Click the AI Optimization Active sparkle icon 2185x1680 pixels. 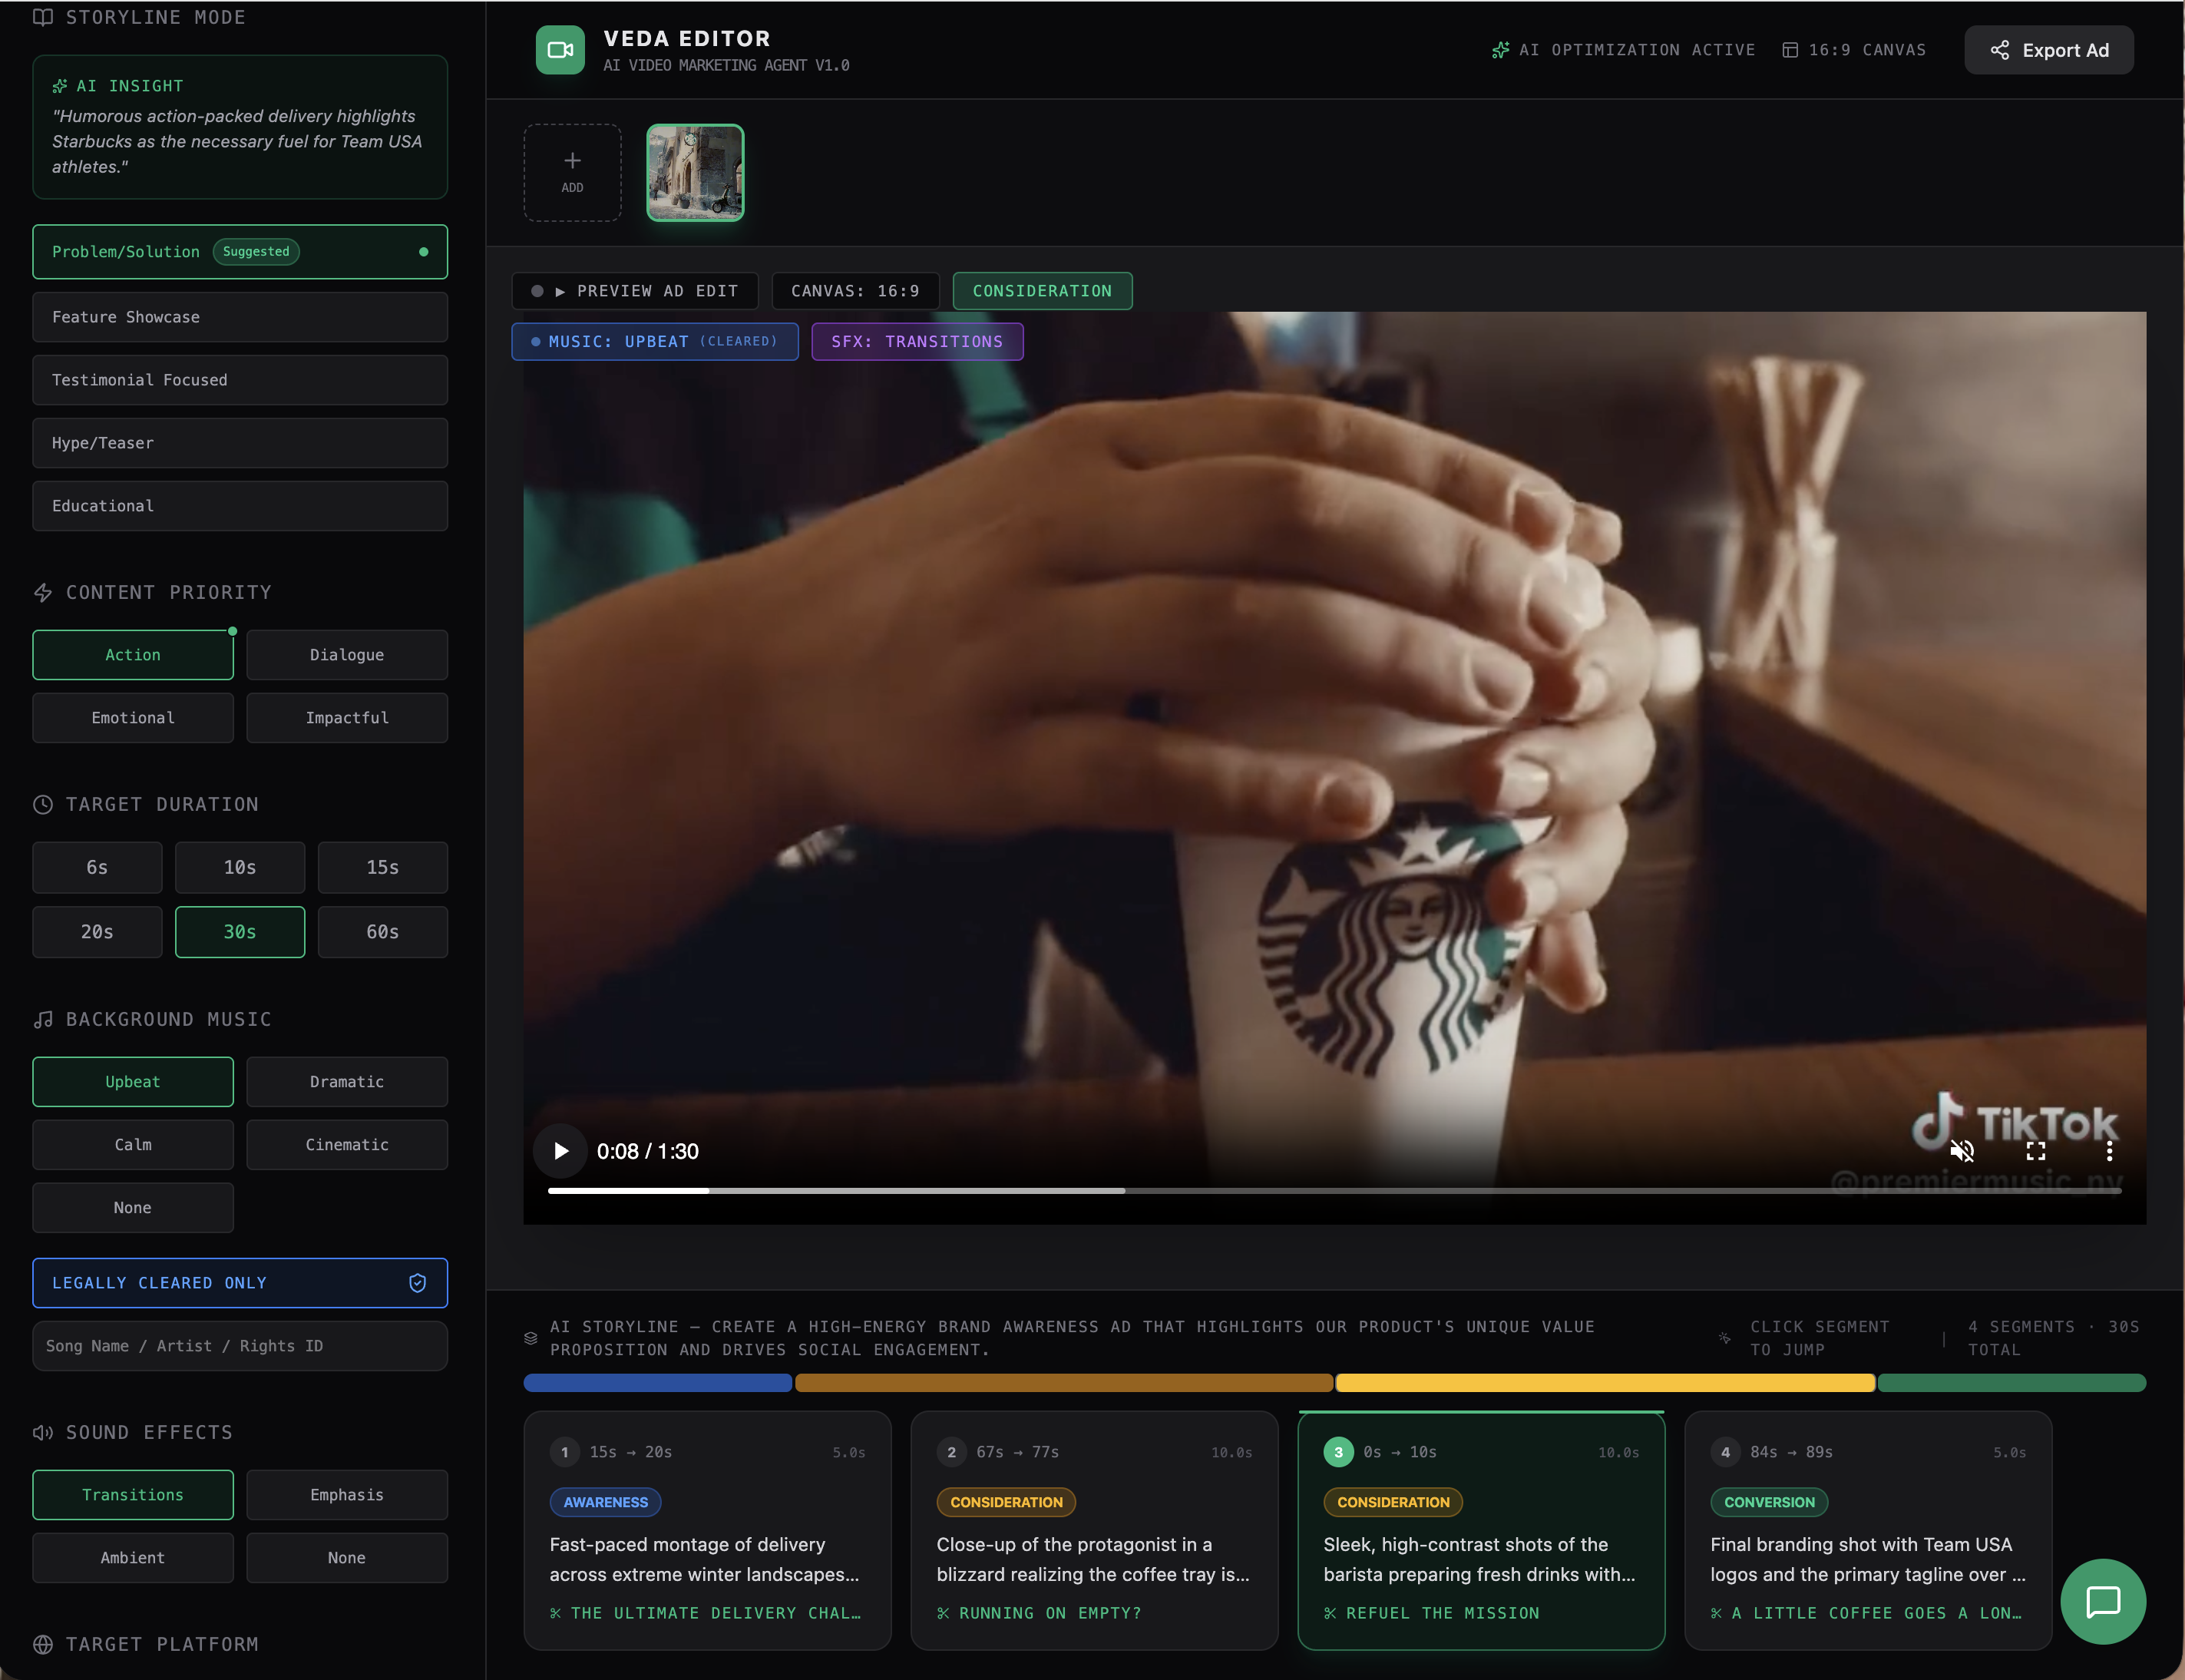[x=1500, y=50]
